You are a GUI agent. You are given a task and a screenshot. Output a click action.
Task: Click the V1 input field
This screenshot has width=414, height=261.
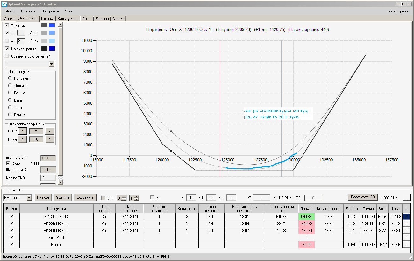tap(211, 198)
